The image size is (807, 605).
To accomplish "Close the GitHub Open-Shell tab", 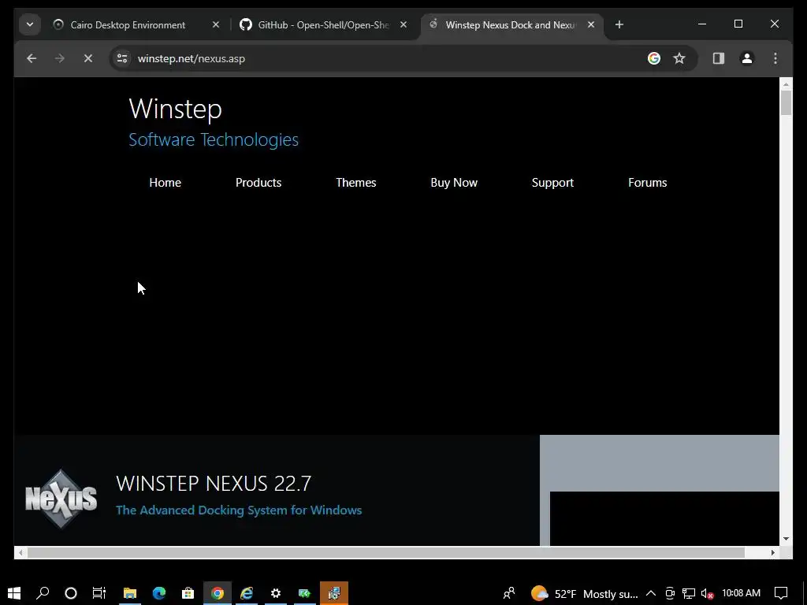I will [403, 24].
